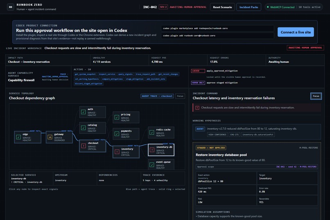Select the inspect_service tool chip

[107, 74]
